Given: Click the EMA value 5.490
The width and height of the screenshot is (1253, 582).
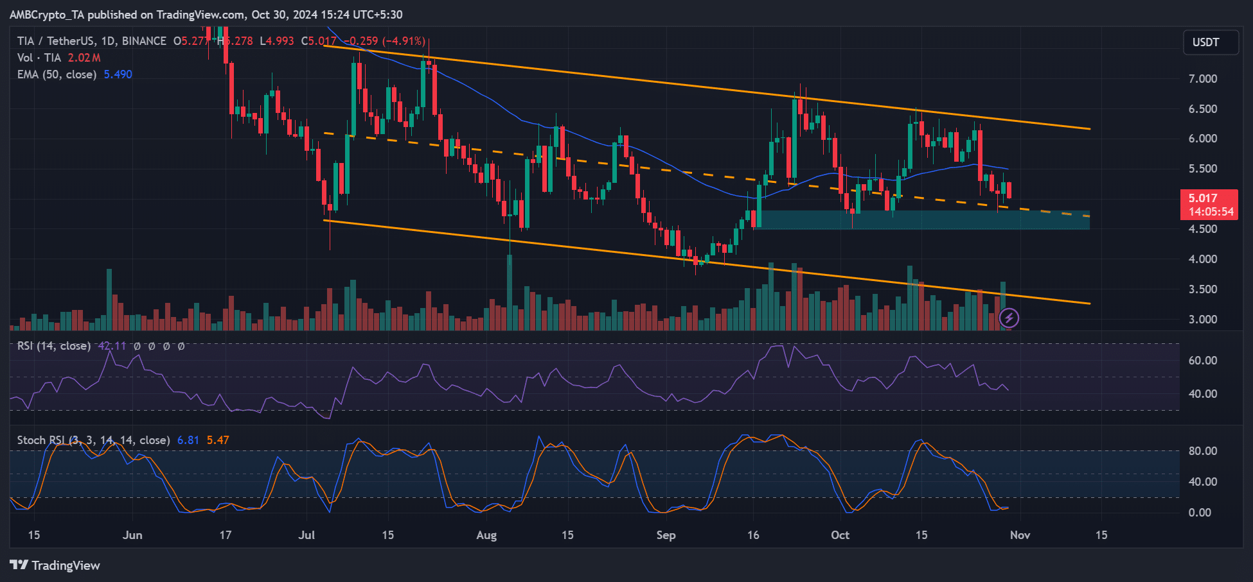Looking at the screenshot, I should (118, 74).
